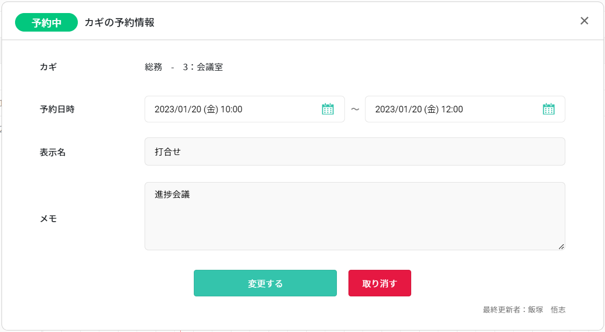Click the end datetime field showing 2023/01/20 12:00

447,109
